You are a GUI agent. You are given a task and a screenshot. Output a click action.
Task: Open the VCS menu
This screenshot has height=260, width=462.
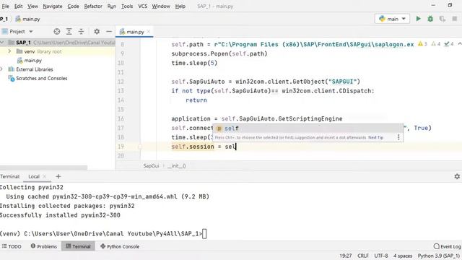143,6
